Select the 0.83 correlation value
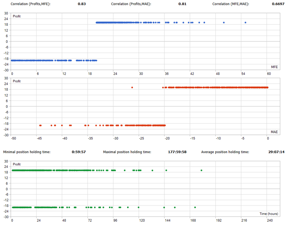Image resolution: width=288 pixels, height=225 pixels. pos(82,4)
